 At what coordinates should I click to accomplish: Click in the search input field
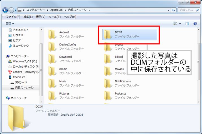188,10
